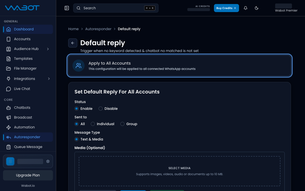Click Upgrade Plan button
Screen dimensions: 305x191
tap(28, 175)
